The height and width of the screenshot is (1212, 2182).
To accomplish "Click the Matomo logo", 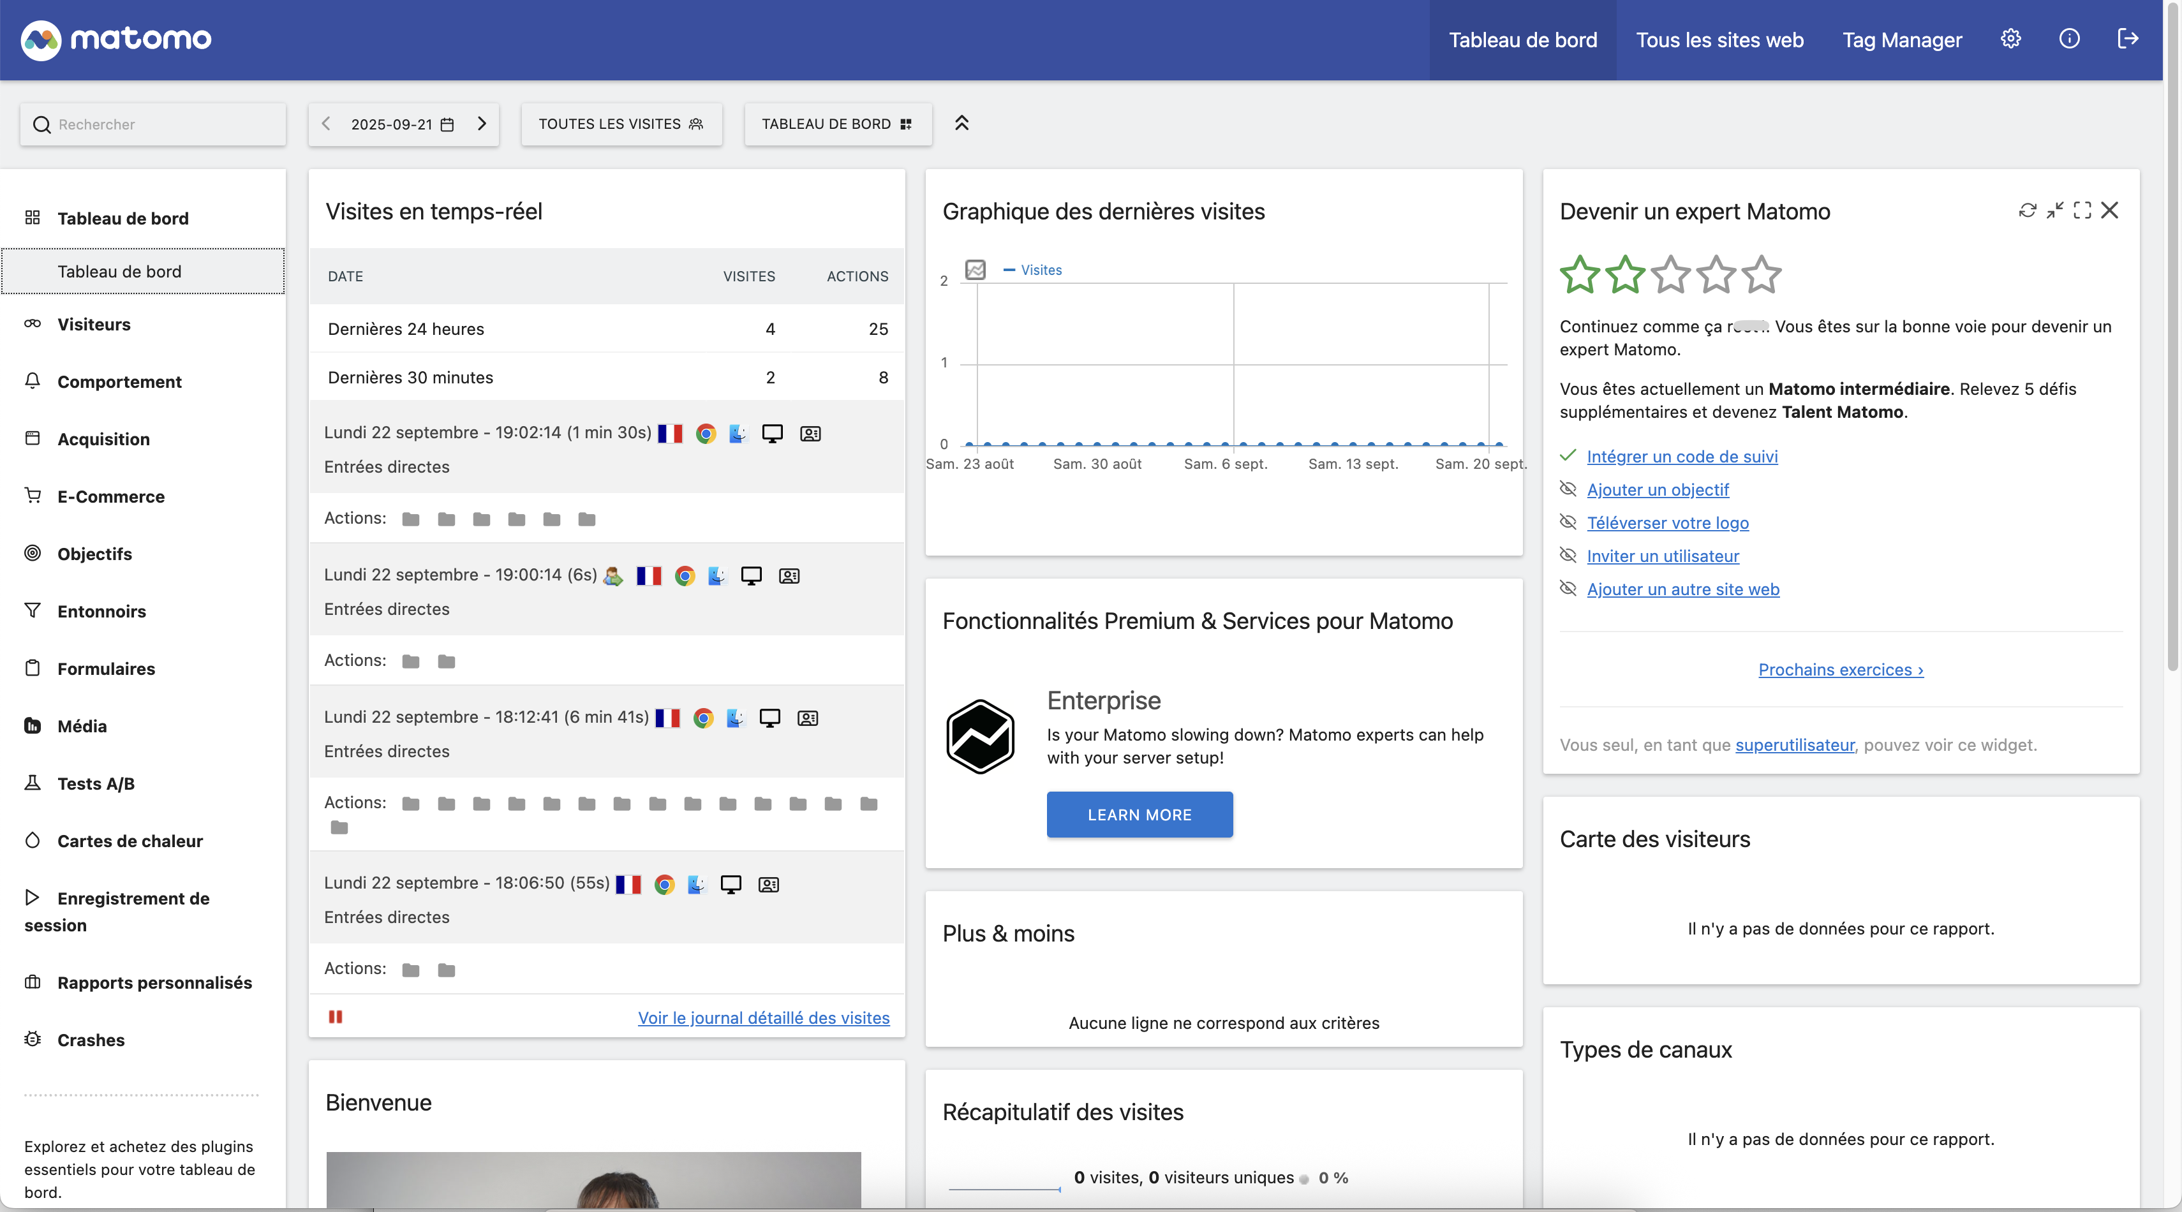I will point(116,39).
